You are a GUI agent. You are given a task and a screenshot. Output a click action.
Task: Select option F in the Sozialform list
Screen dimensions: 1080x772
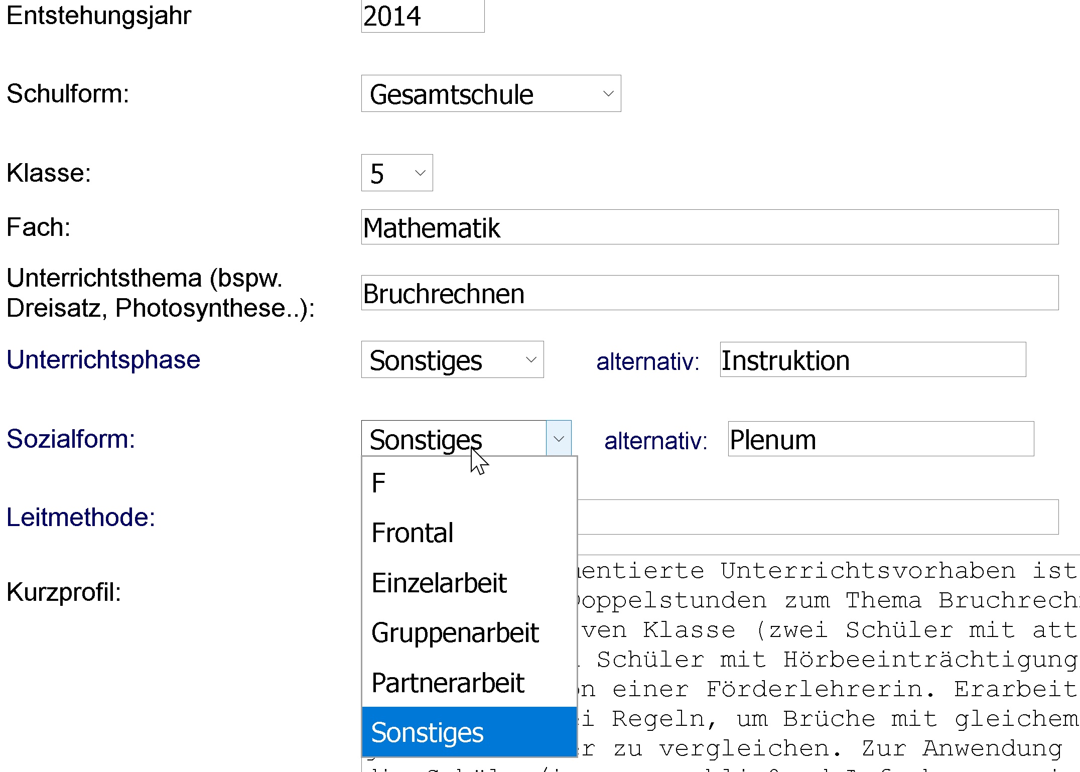pyautogui.click(x=469, y=483)
